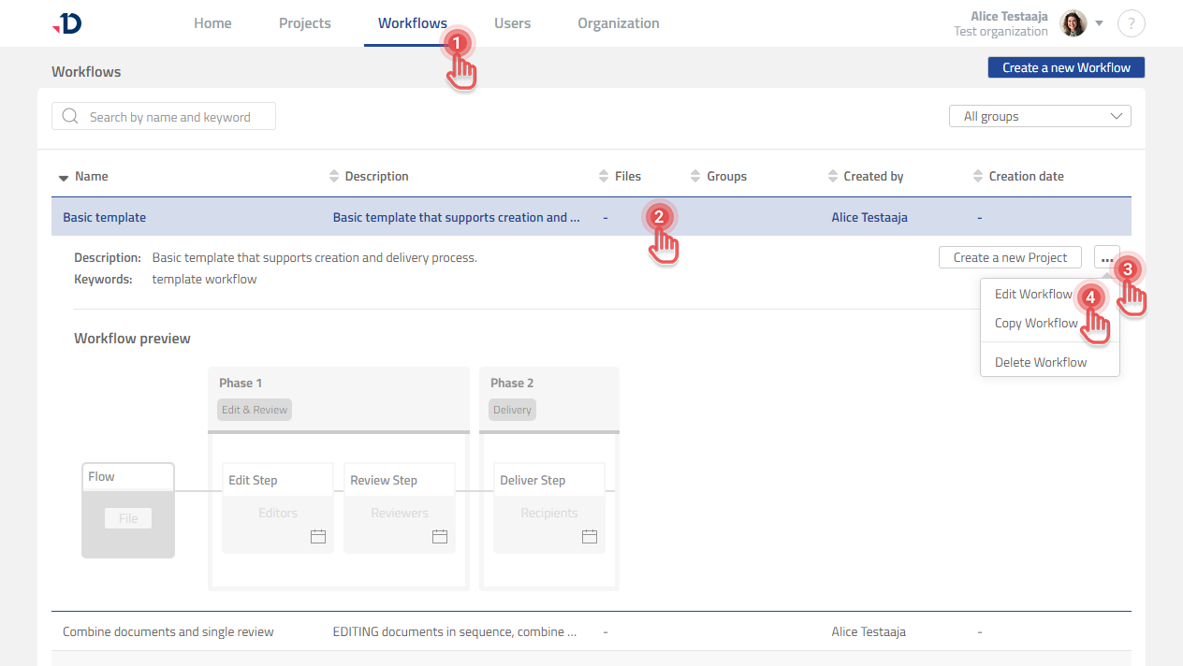
Task: Open the ellipsis actions menu for Basic template
Action: (x=1106, y=257)
